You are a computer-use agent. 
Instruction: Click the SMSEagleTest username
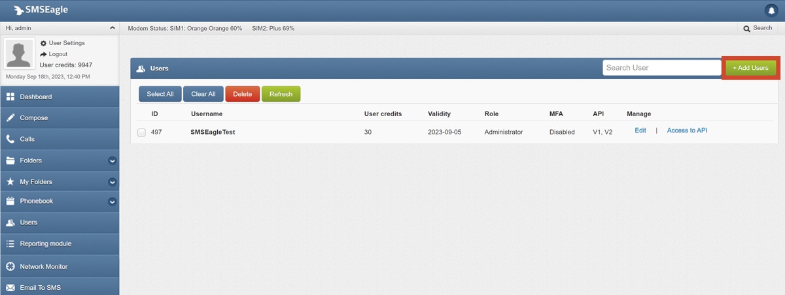[213, 132]
